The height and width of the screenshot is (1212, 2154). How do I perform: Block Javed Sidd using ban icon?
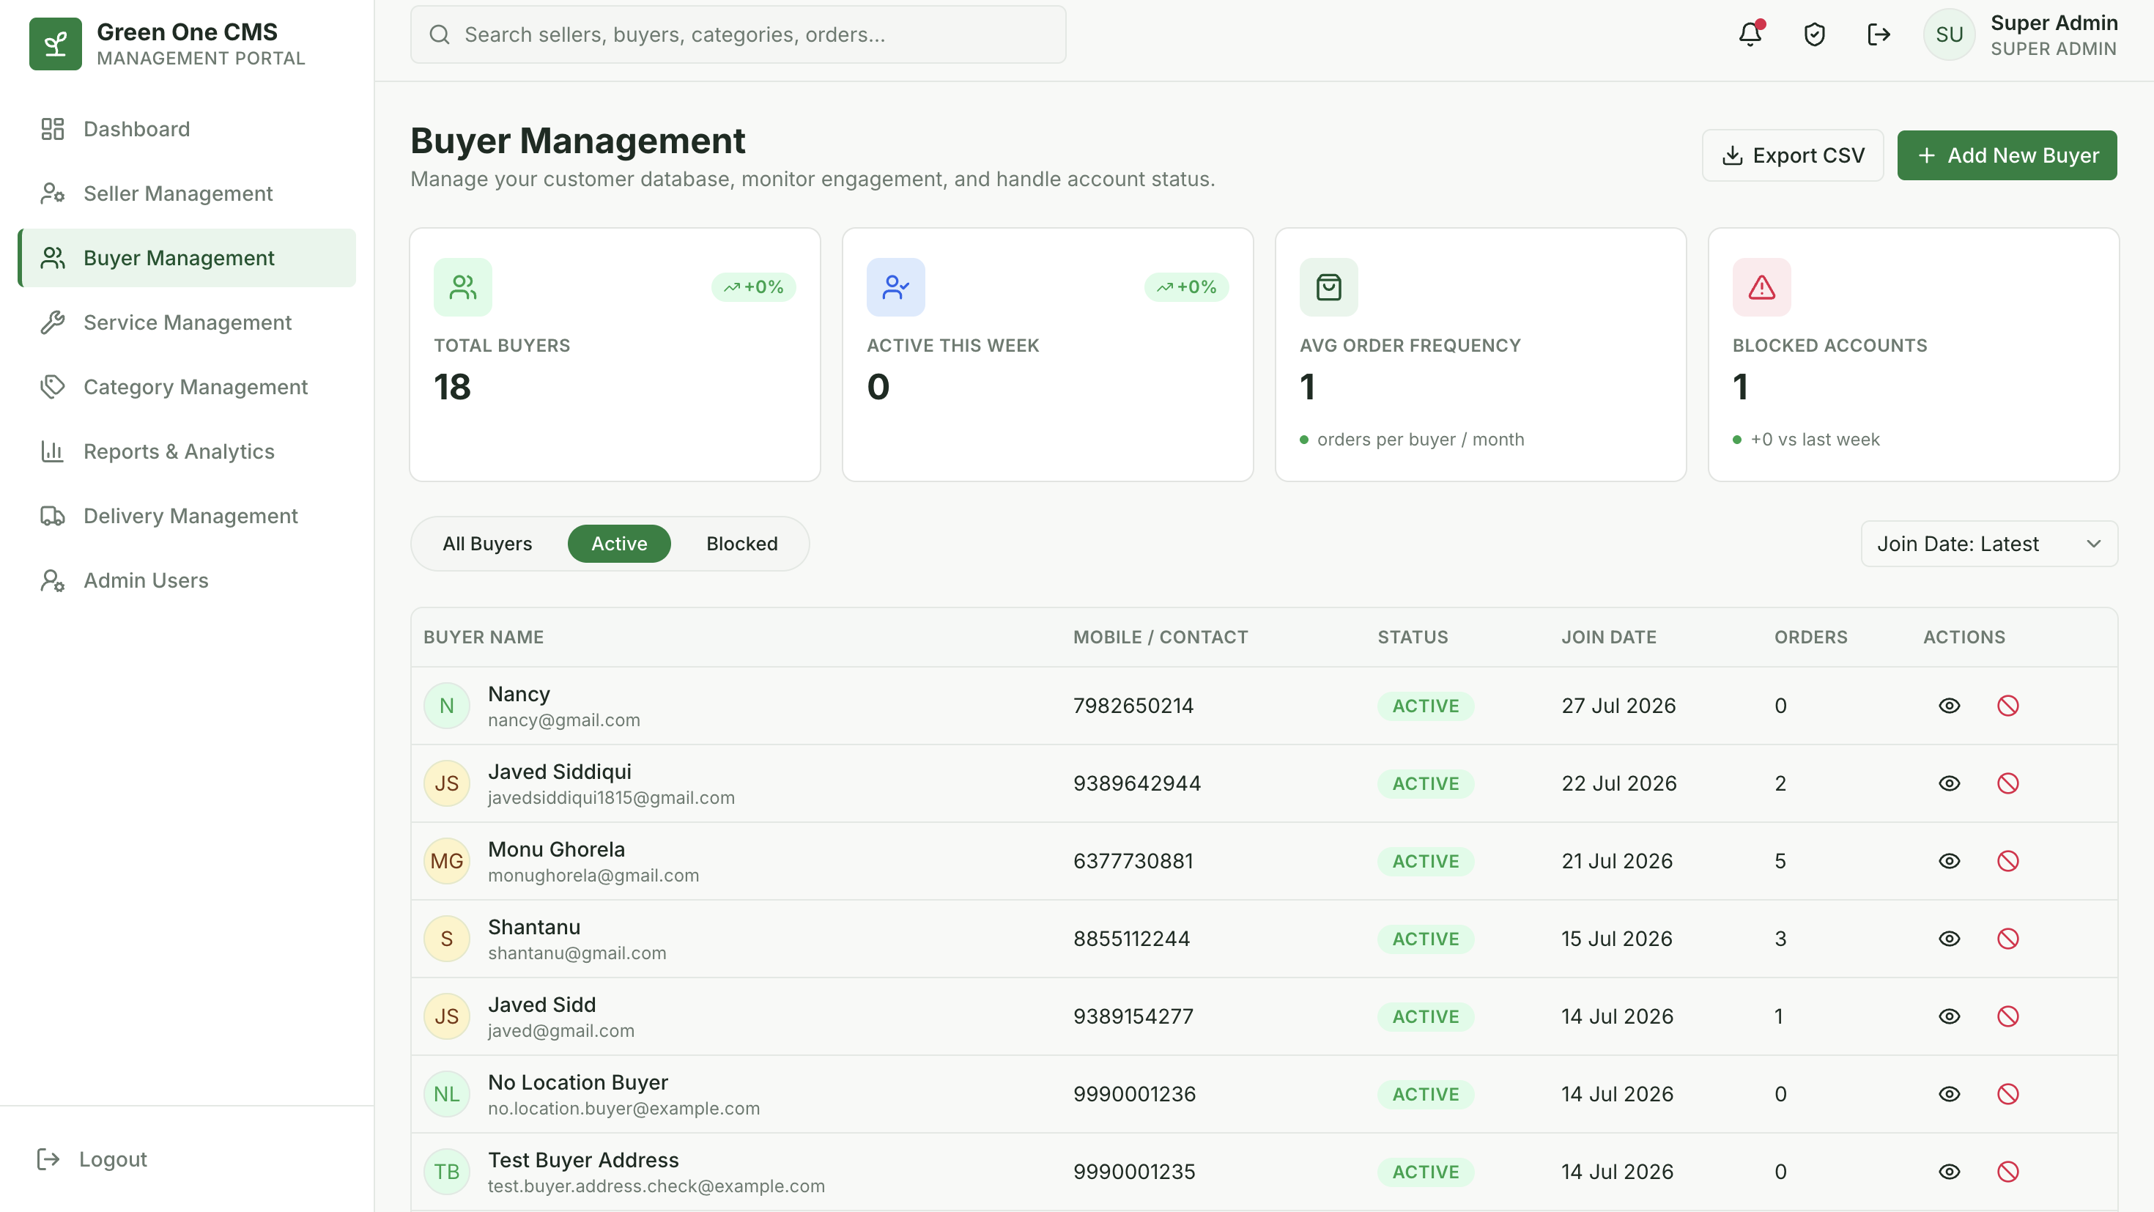[x=2007, y=1017]
